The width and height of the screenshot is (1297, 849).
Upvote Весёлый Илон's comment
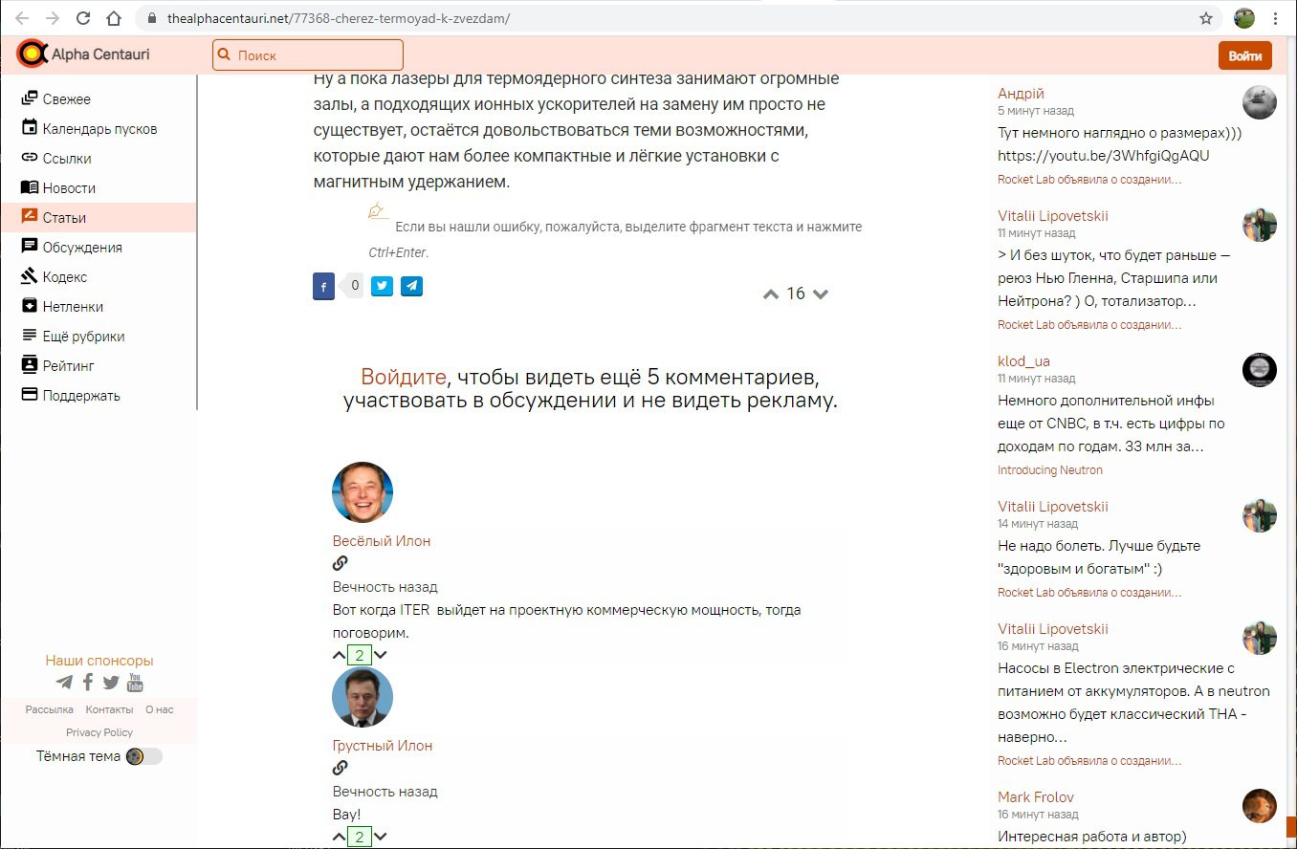[339, 655]
